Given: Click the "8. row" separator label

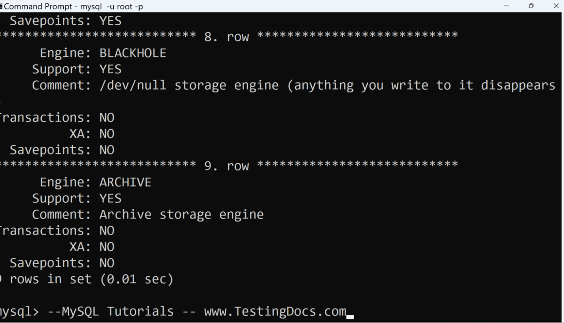Looking at the screenshot, I should [x=227, y=37].
